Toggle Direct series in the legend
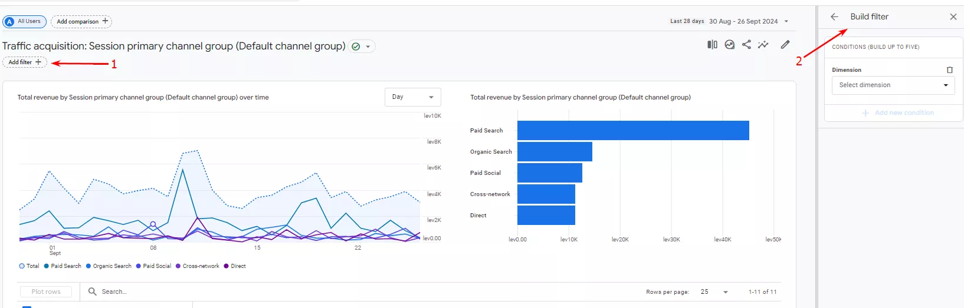Image resolution: width=964 pixels, height=308 pixels. (235, 266)
